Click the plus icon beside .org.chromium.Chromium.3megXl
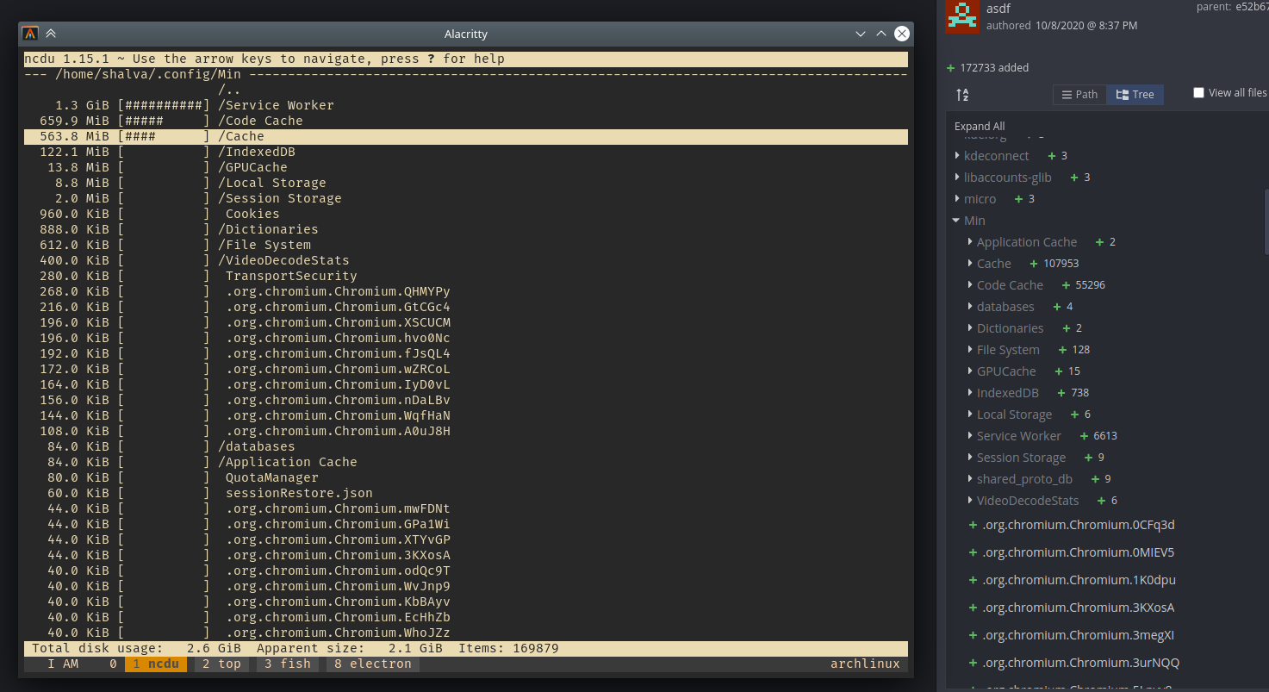This screenshot has width=1269, height=692. (x=972, y=635)
